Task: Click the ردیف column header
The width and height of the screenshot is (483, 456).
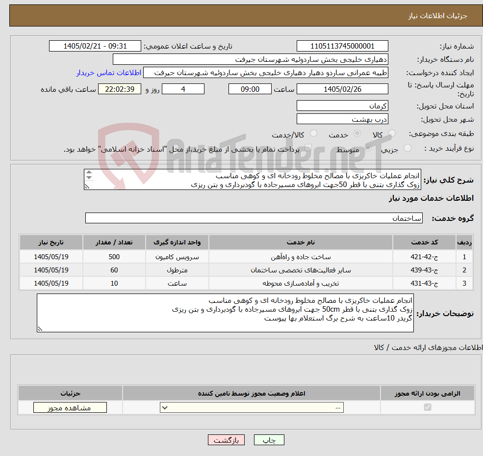Action: [x=464, y=242]
